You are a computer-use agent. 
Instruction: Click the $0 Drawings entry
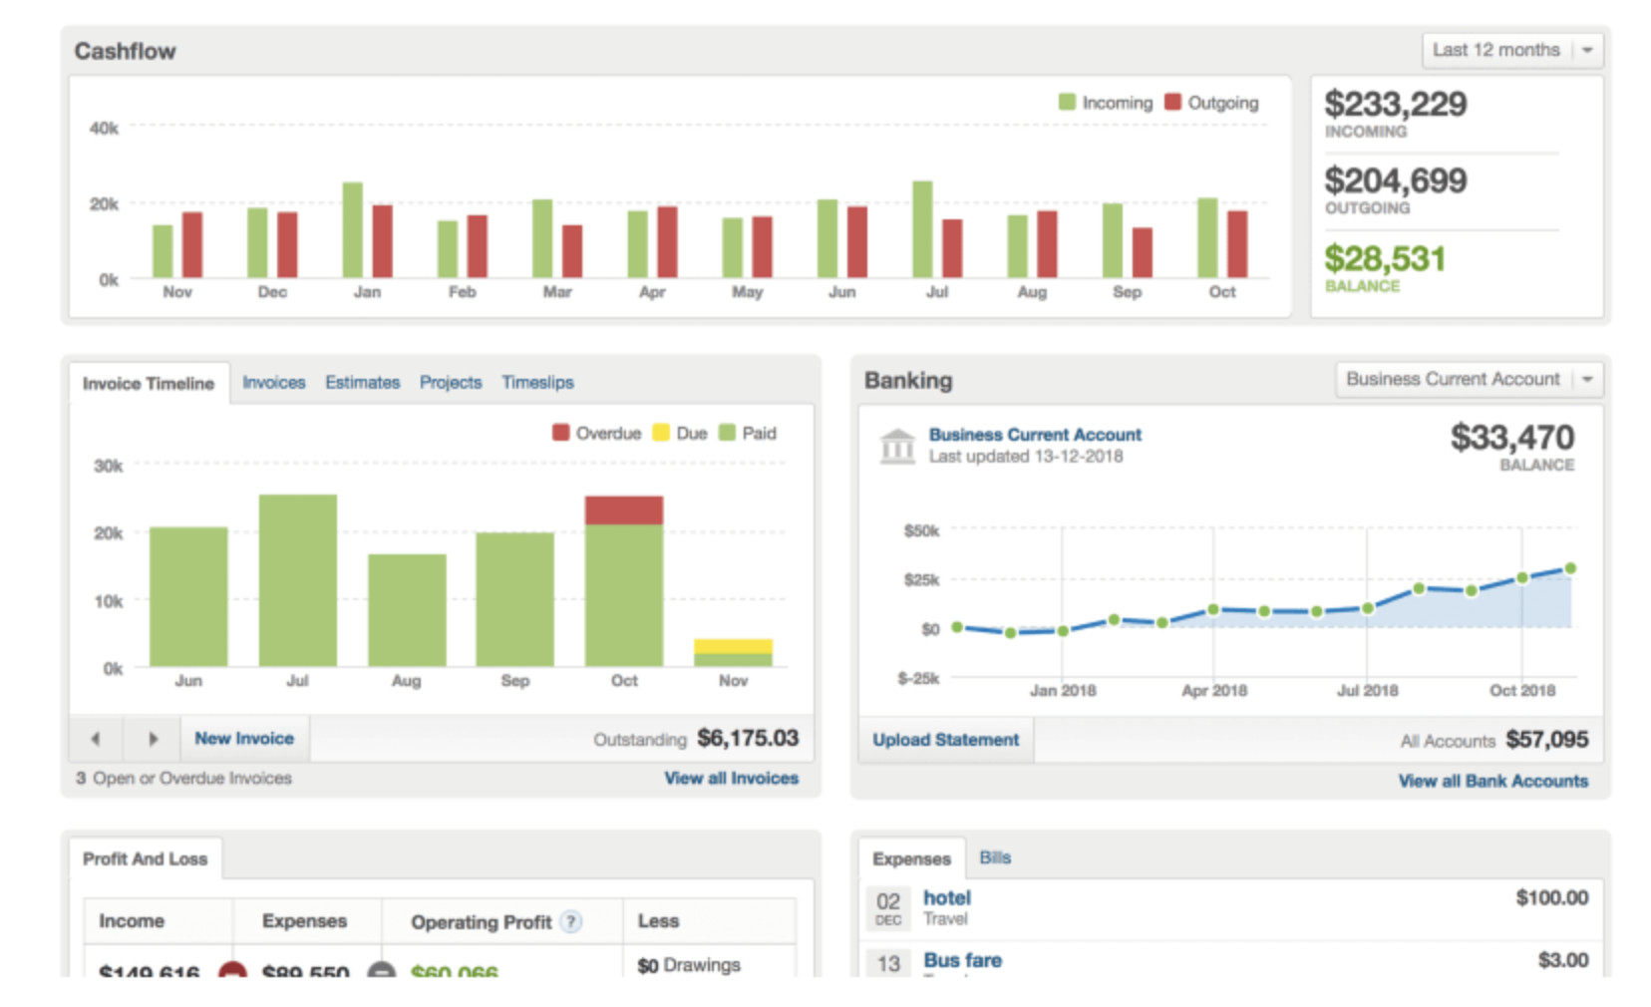[689, 965]
